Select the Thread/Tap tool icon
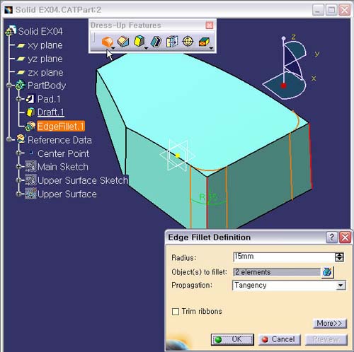The height and width of the screenshot is (352, 354). tap(188, 42)
